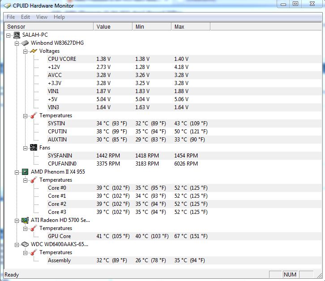The image size is (325, 281).
Task: Click the WDC hard drive icon
Action: pos(25,244)
